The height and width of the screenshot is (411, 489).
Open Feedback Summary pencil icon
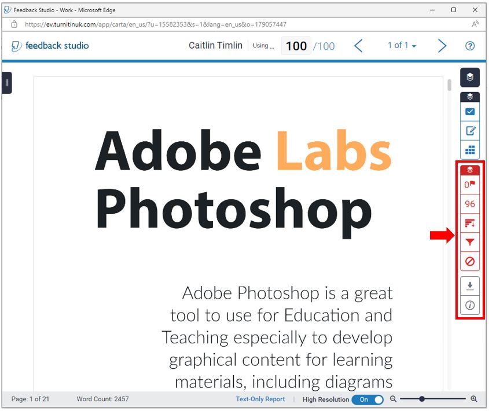click(470, 131)
